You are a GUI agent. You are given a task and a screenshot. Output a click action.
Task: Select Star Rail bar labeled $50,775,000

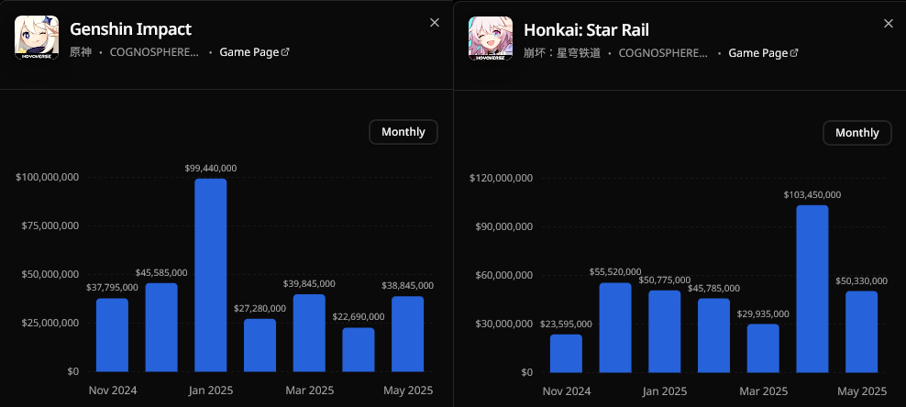pos(665,331)
